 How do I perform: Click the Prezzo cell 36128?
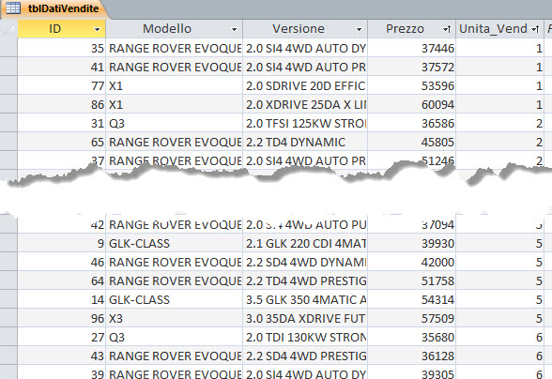[412, 356]
